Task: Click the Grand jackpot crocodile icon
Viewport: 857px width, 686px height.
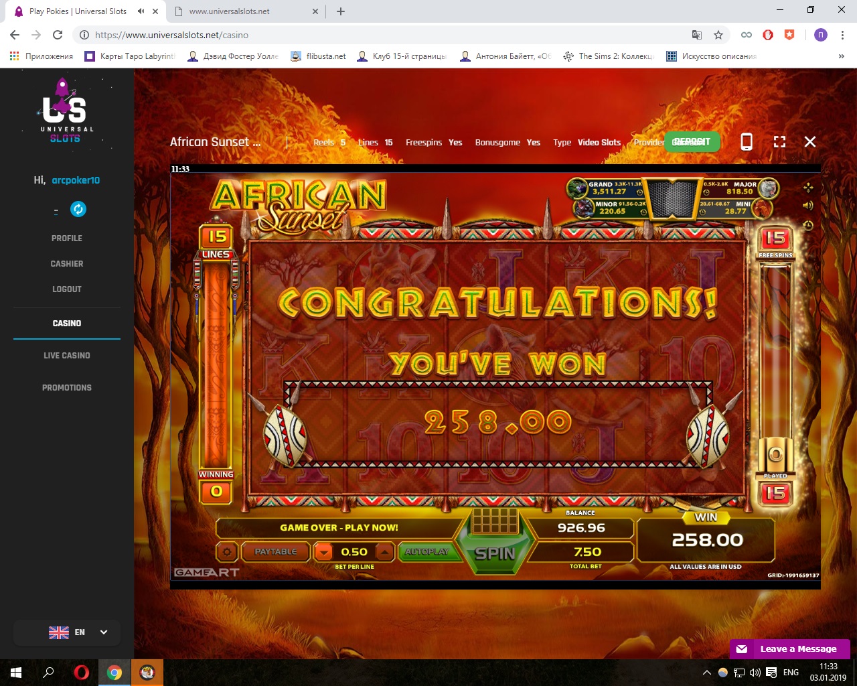Action: [x=577, y=188]
